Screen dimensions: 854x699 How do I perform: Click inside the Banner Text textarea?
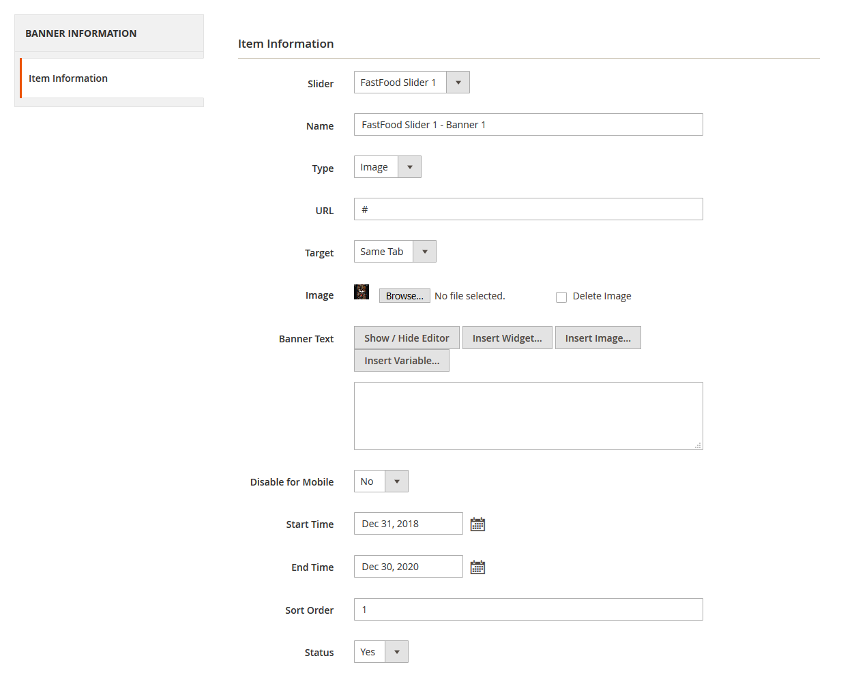point(528,416)
